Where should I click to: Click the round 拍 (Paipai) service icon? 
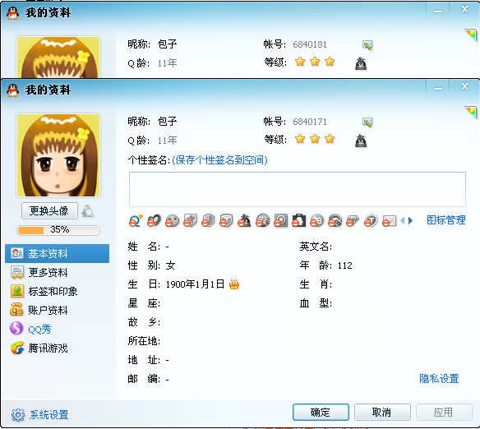click(x=316, y=220)
